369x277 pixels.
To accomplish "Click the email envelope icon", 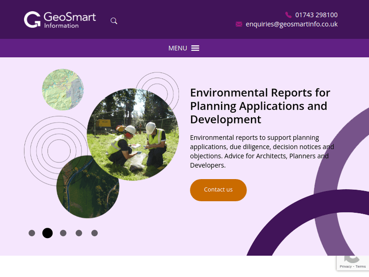I will pyautogui.click(x=239, y=24).
